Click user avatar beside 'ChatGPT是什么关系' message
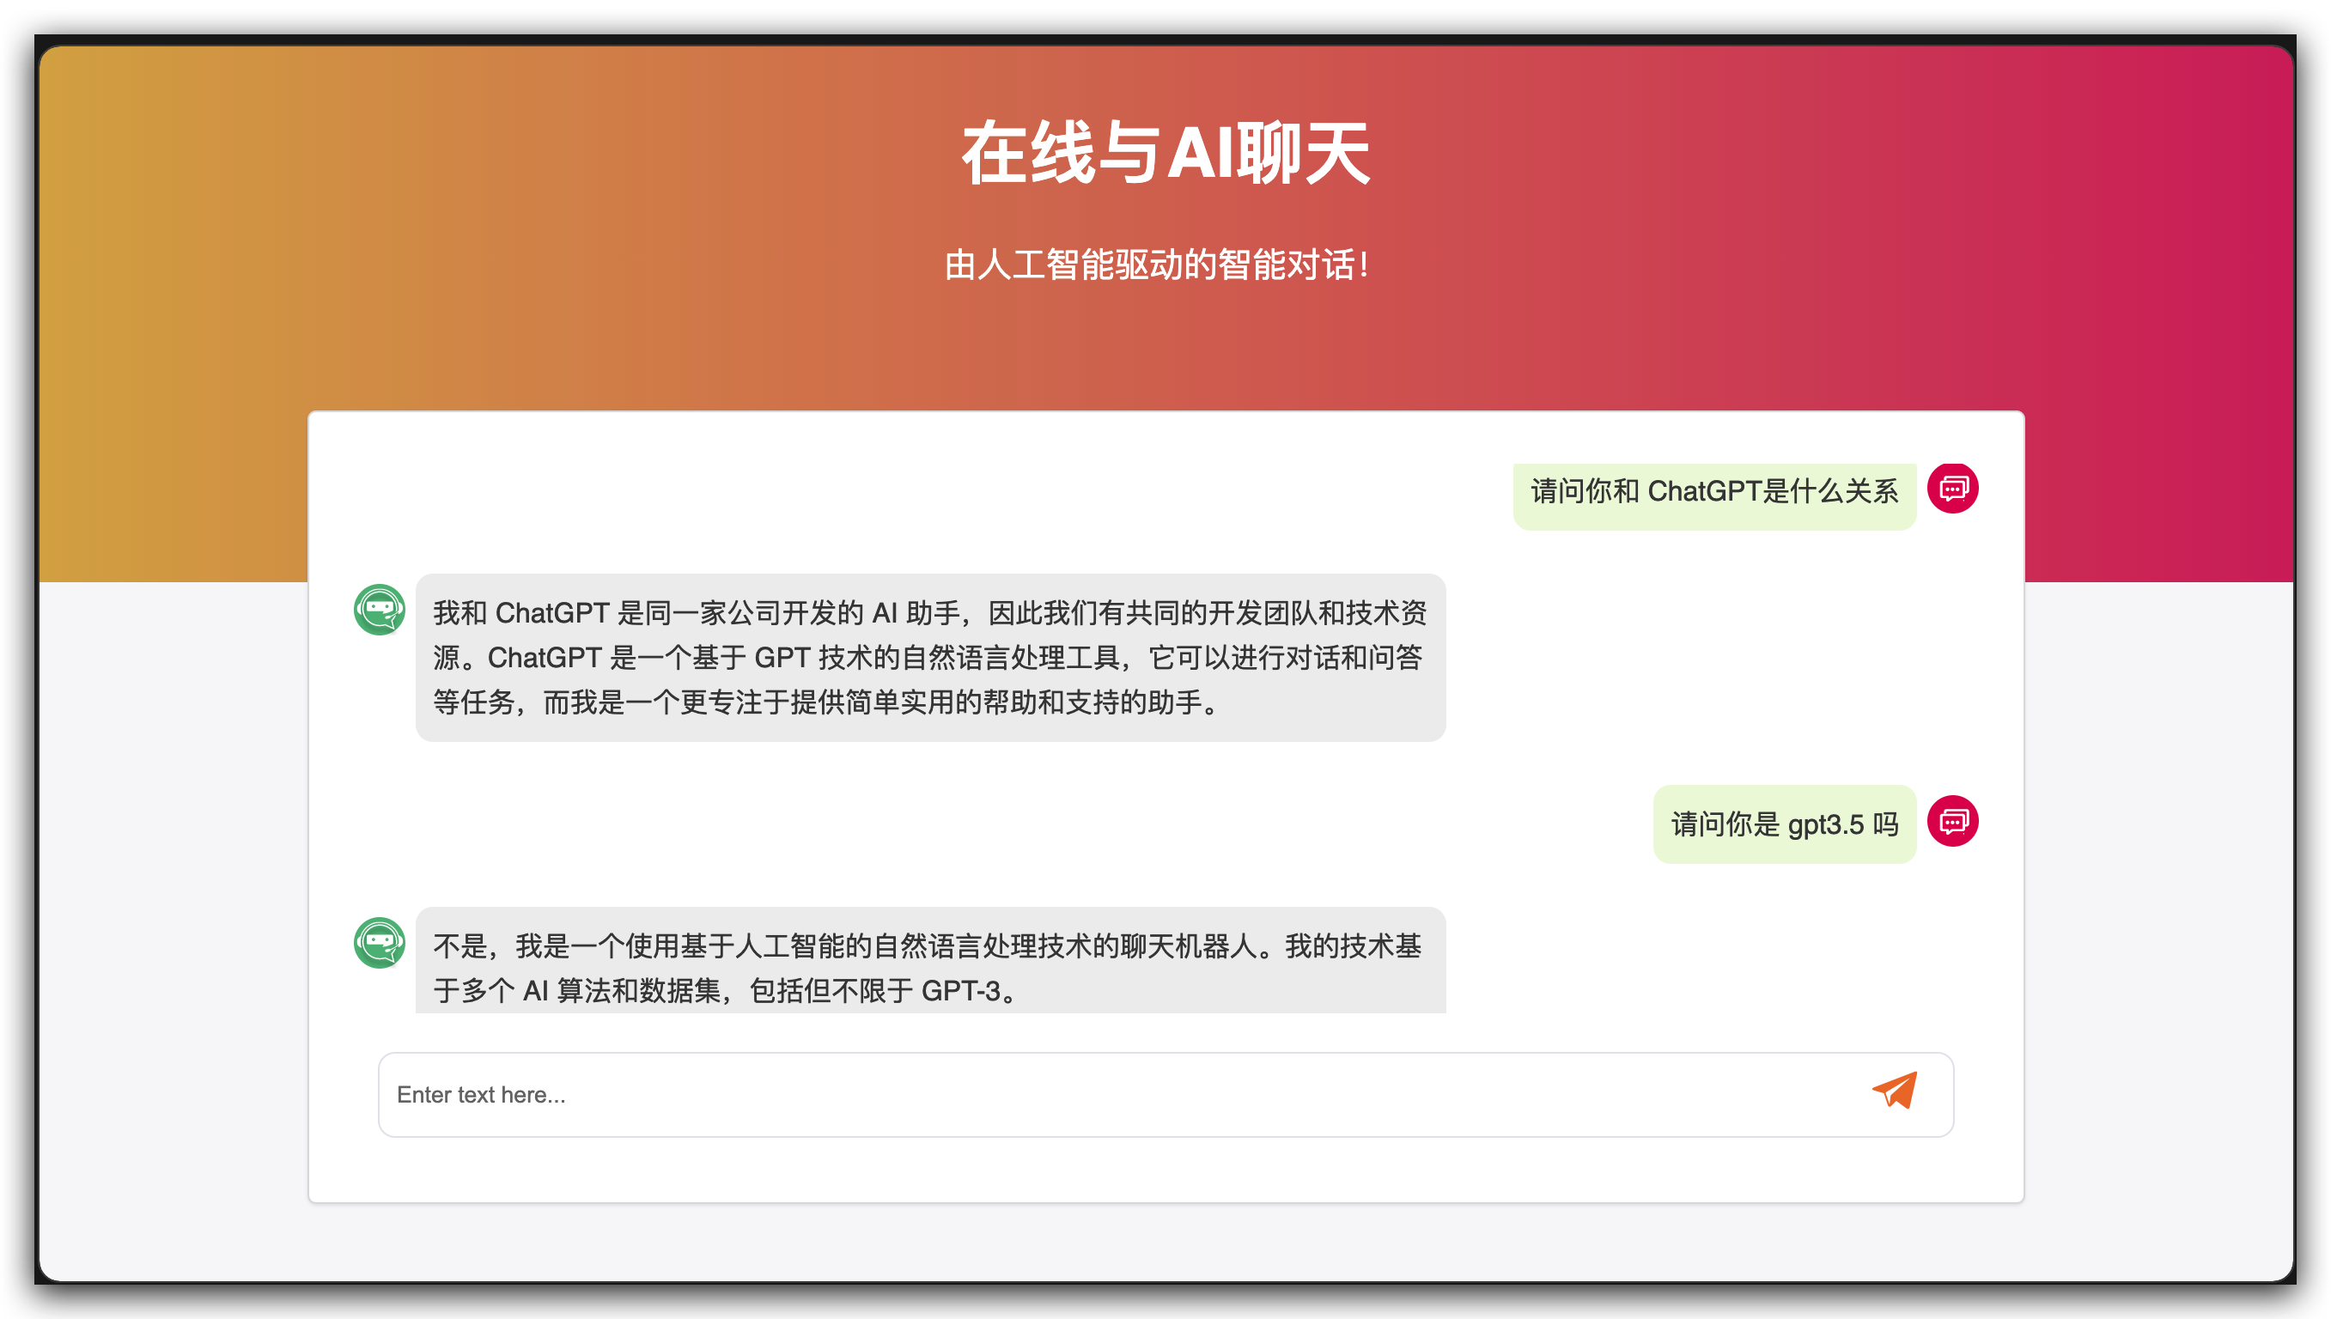 pyautogui.click(x=1951, y=489)
